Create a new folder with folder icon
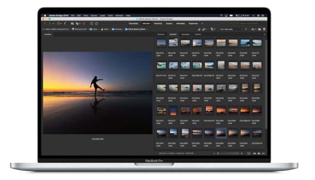315x180 pixels. tap(260, 29)
